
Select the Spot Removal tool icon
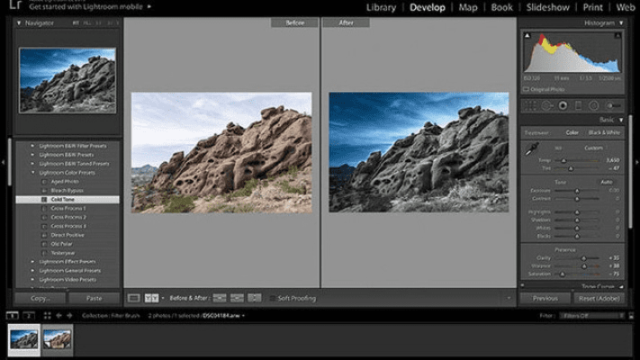547,105
